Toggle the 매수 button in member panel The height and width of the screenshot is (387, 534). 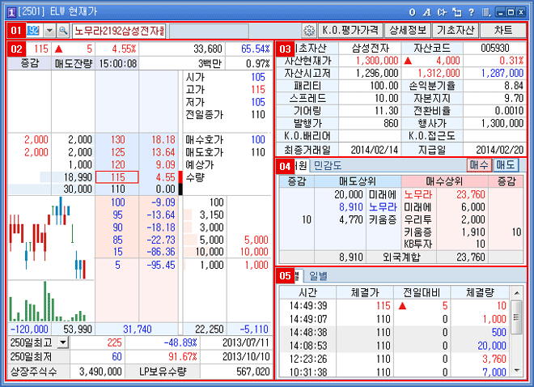click(x=478, y=165)
